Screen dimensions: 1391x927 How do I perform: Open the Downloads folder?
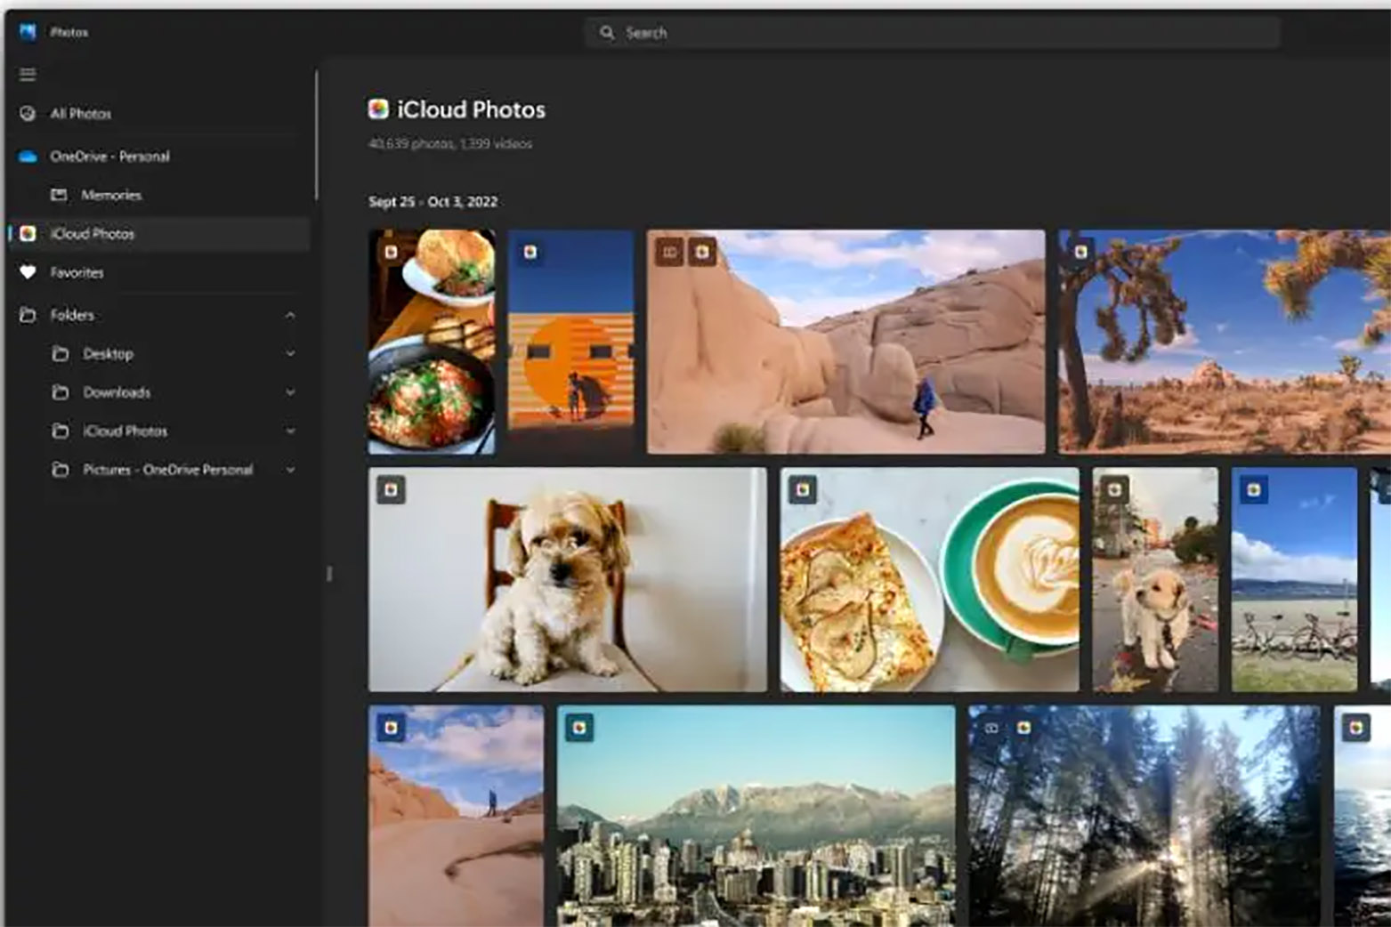point(160,392)
